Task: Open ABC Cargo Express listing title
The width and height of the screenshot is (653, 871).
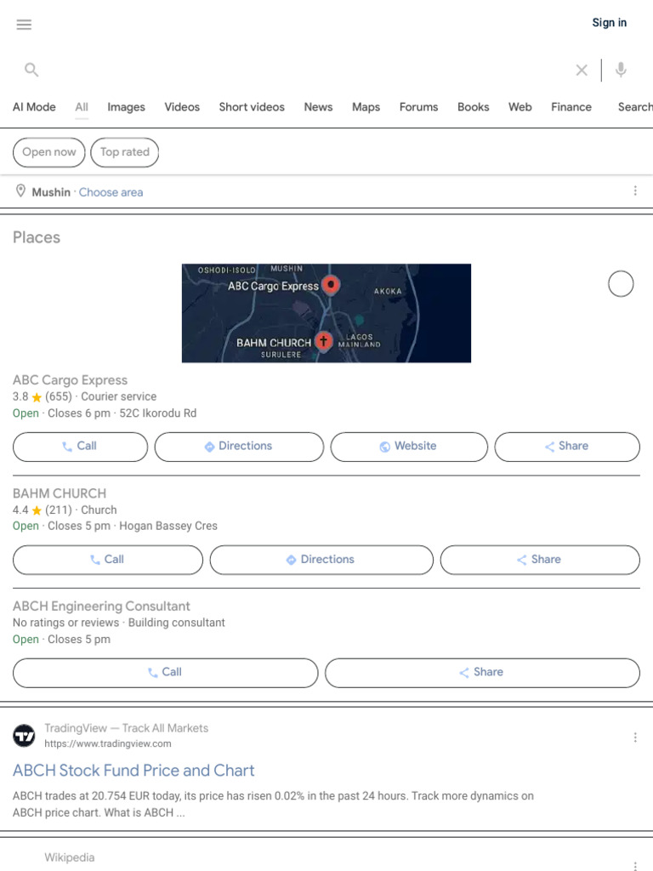Action: tap(70, 380)
